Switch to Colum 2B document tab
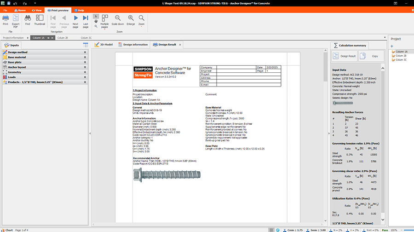The height and width of the screenshot is (232, 414). [63, 38]
